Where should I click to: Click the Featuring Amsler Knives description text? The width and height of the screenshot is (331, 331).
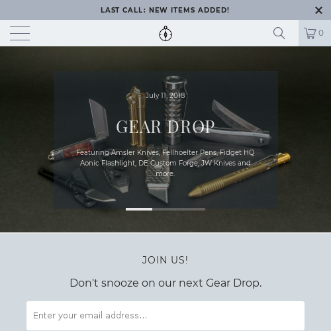click(x=165, y=163)
